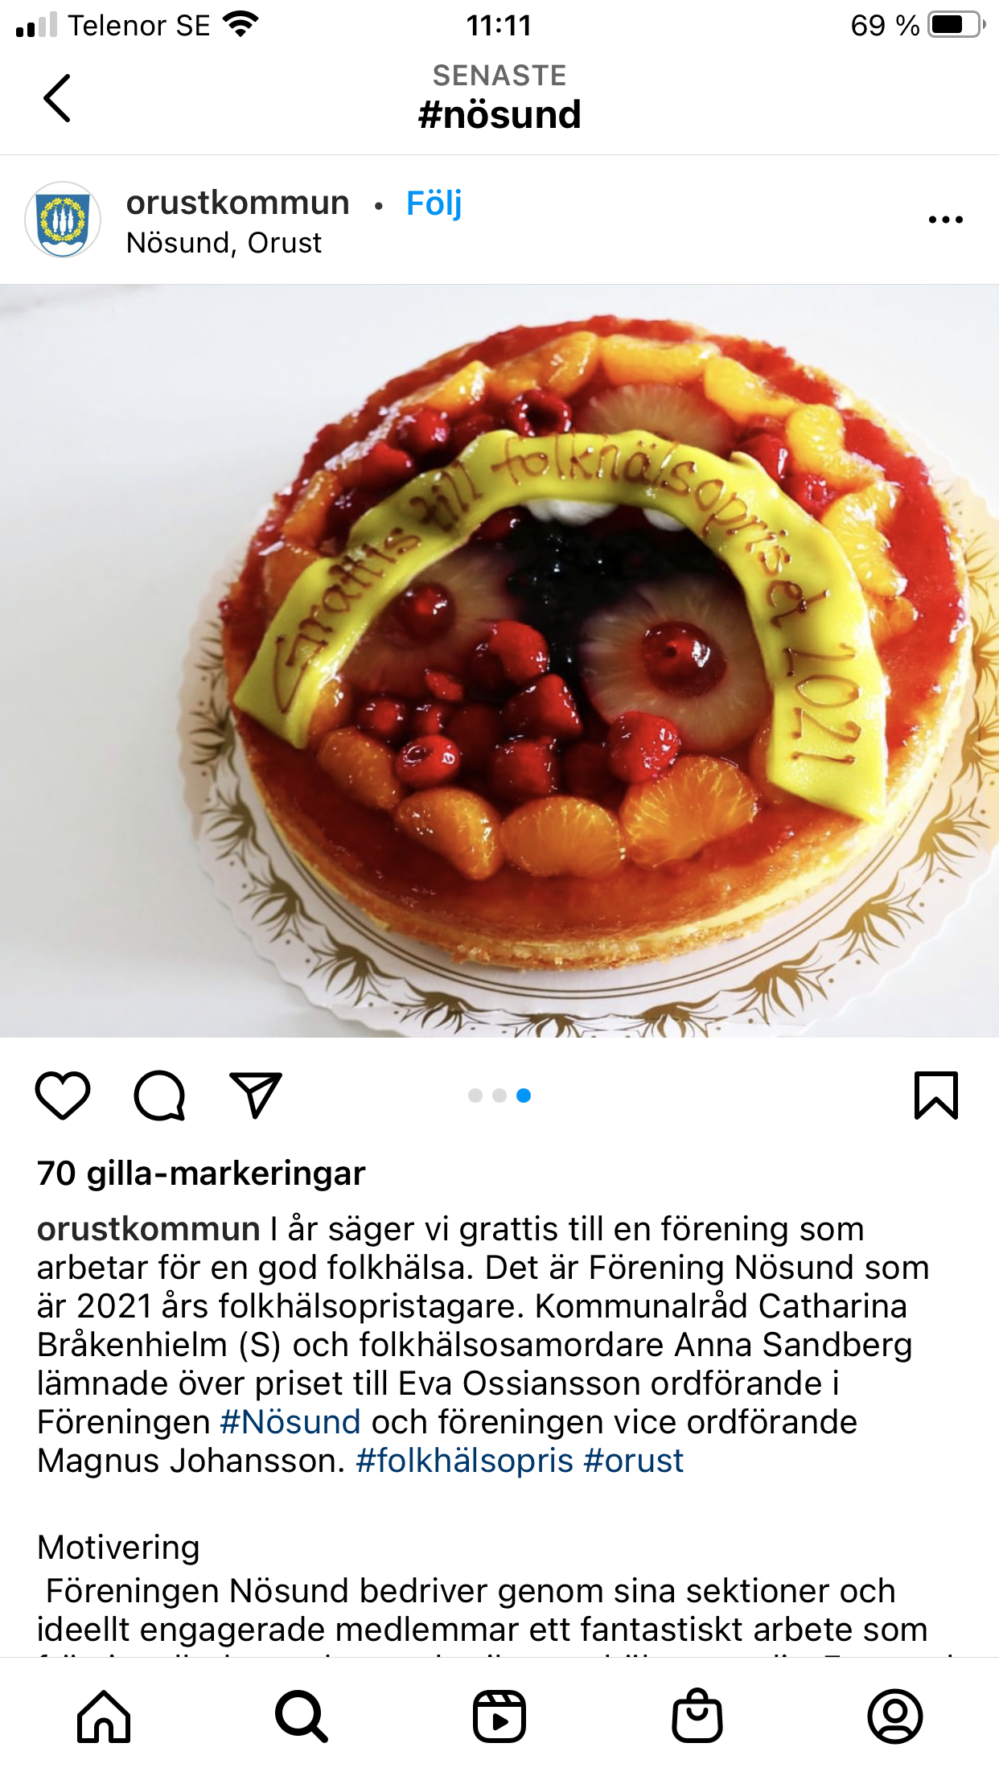Open the #orust hashtag link
The image size is (999, 1776).
coord(634,1461)
